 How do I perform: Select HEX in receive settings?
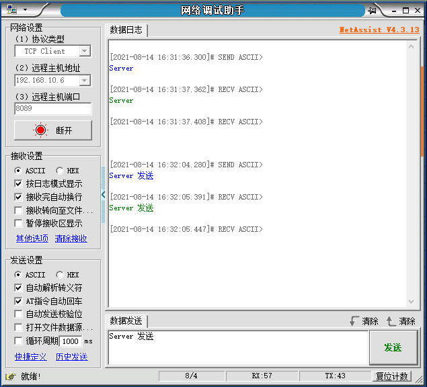coord(67,171)
